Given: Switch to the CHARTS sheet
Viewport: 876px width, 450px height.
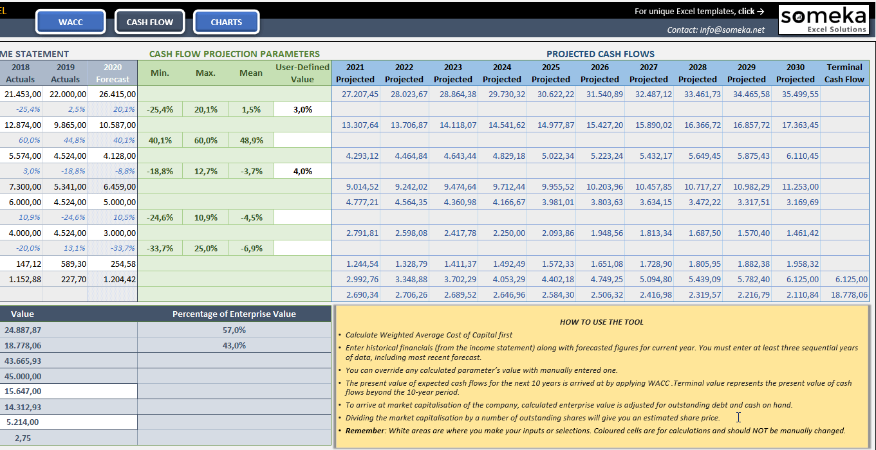Looking at the screenshot, I should (x=226, y=21).
